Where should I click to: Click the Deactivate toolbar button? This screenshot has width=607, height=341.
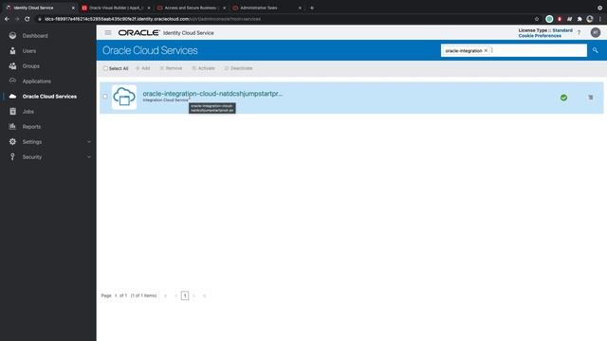tap(238, 68)
